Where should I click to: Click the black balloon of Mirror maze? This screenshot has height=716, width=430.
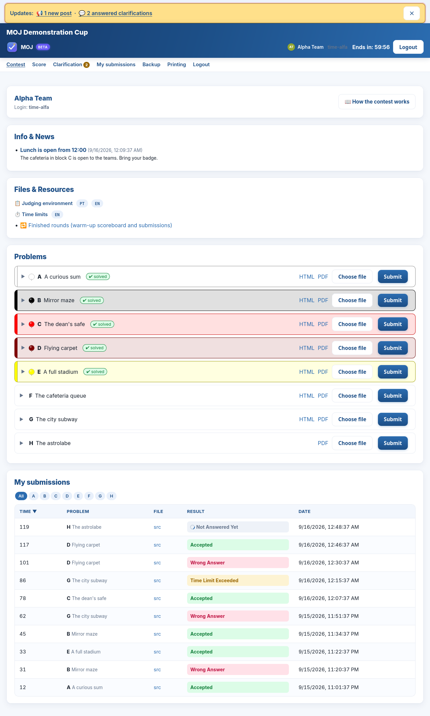tap(32, 300)
